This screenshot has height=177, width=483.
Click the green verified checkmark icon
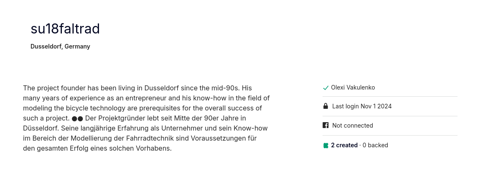(325, 88)
